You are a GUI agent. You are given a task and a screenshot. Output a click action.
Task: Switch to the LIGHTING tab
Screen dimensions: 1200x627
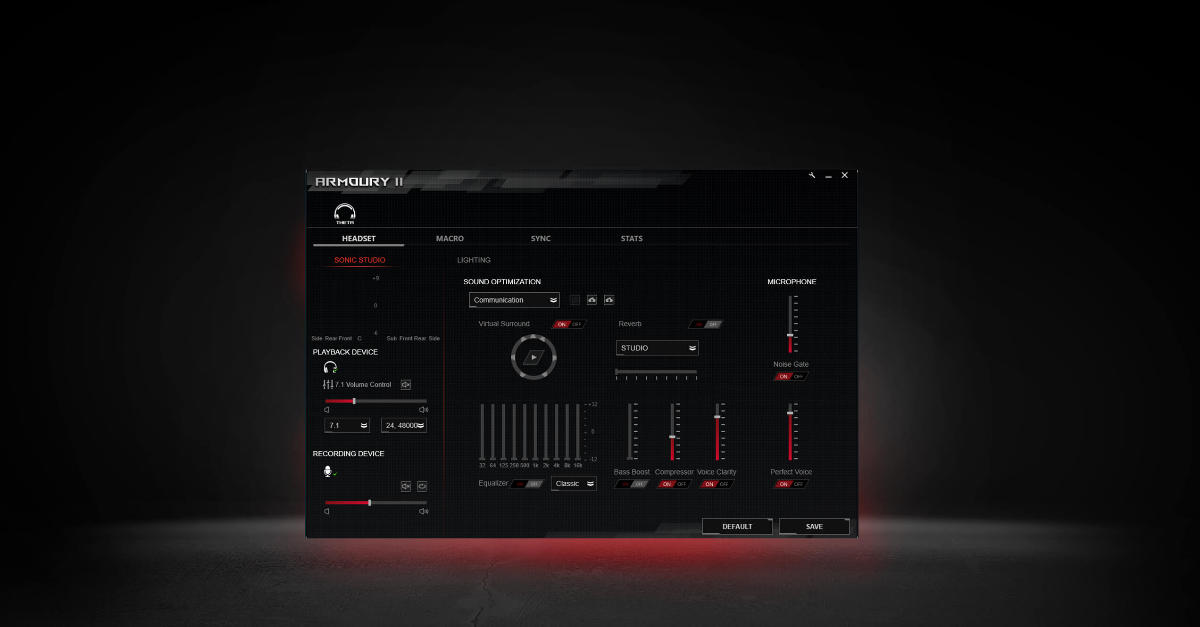coord(474,260)
